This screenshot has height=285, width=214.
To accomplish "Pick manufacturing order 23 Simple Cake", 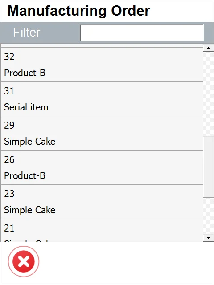I will [x=102, y=202].
